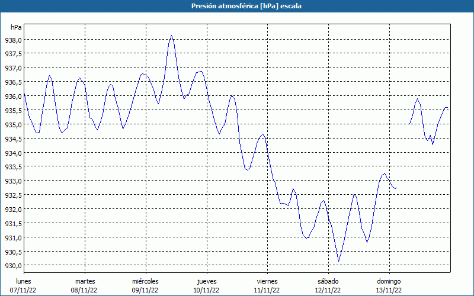Select the 934,5 axis value

(13, 139)
